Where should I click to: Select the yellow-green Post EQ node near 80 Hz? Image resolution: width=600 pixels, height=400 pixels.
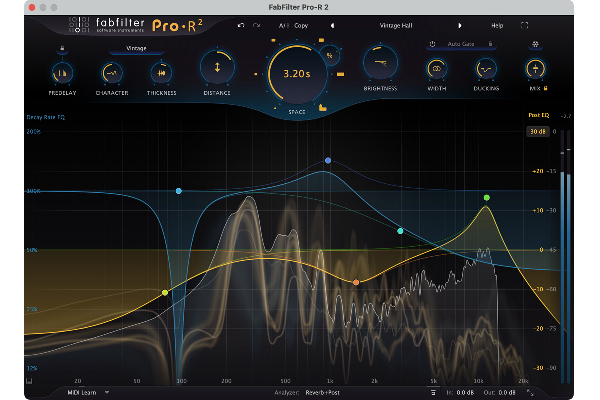tap(165, 292)
